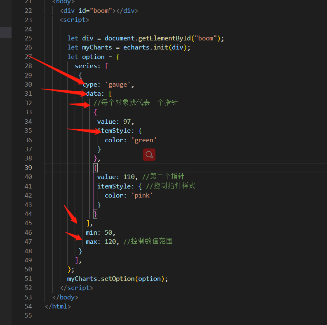Click the red magnifier search icon
This screenshot has width=327, height=325.
pos(149,155)
